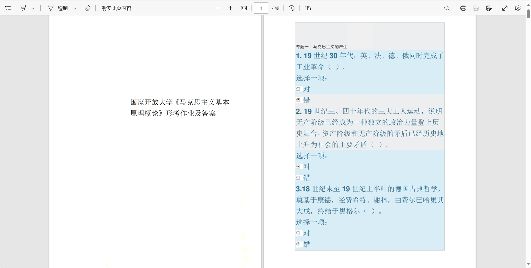Viewport: 531px width, 268px height.
Task: Click the total page count / 49
Action: pyautogui.click(x=275, y=8)
